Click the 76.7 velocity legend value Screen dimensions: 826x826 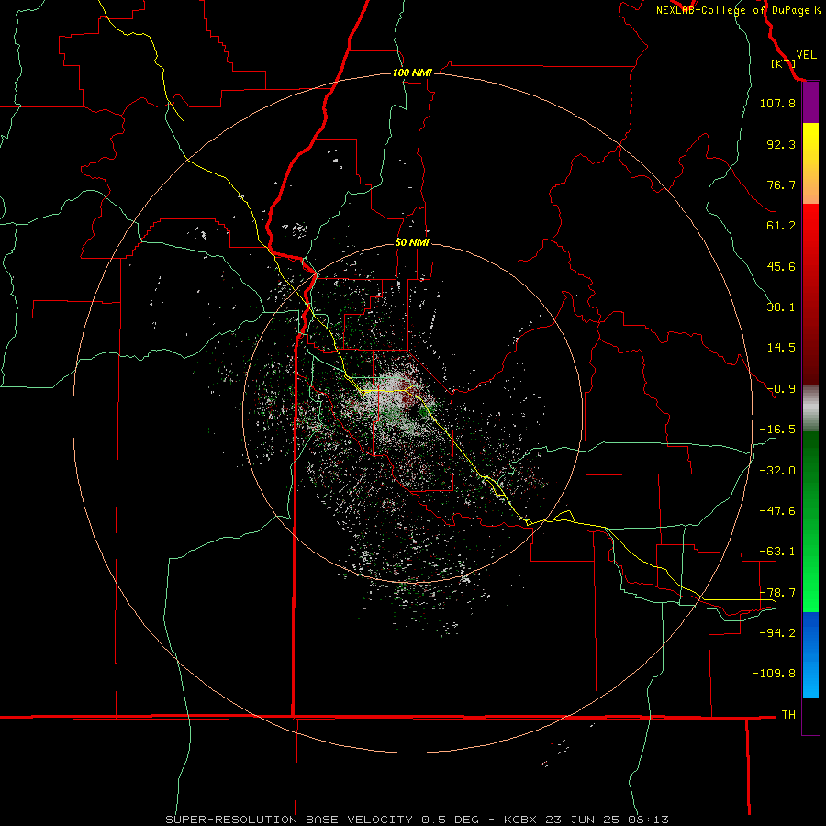click(781, 184)
